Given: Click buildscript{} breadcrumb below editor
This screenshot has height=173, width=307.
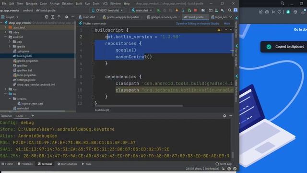Looking at the screenshot, I should [x=103, y=110].
